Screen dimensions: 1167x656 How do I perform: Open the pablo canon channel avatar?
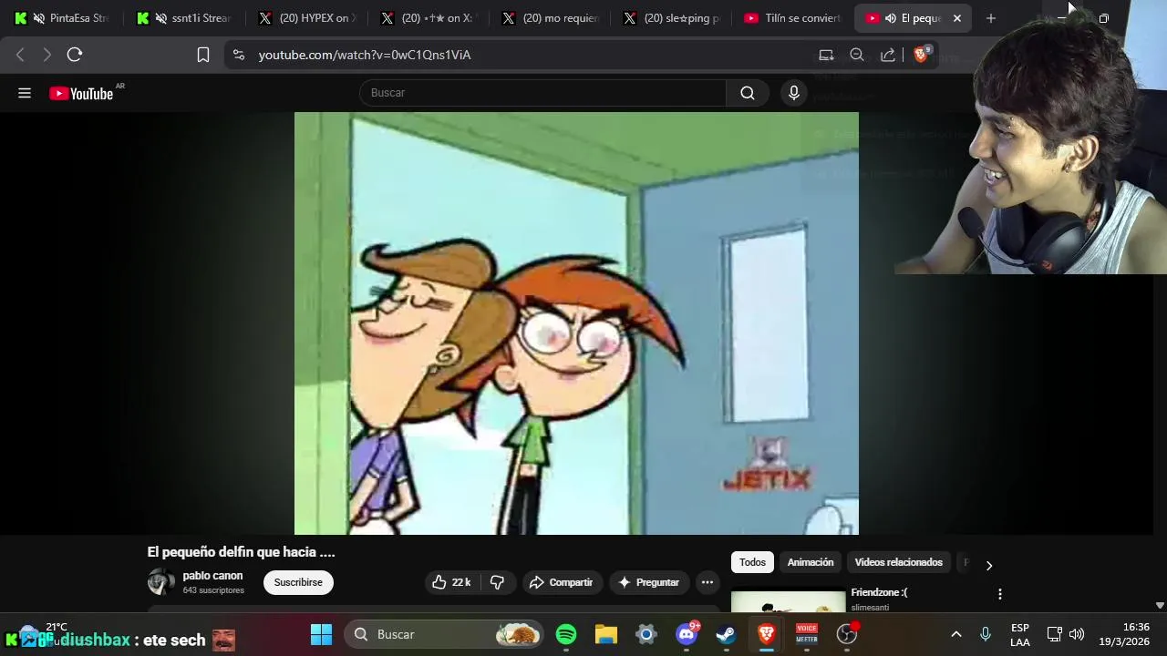point(161,582)
